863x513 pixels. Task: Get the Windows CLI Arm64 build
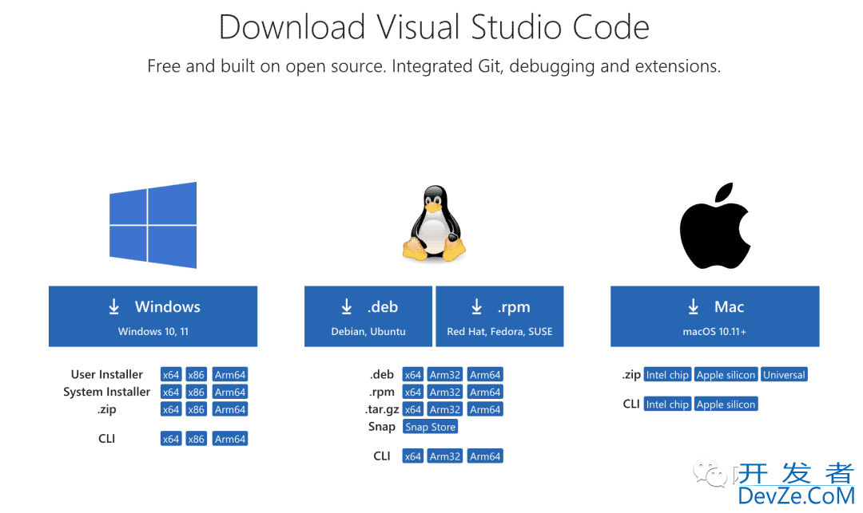230,439
